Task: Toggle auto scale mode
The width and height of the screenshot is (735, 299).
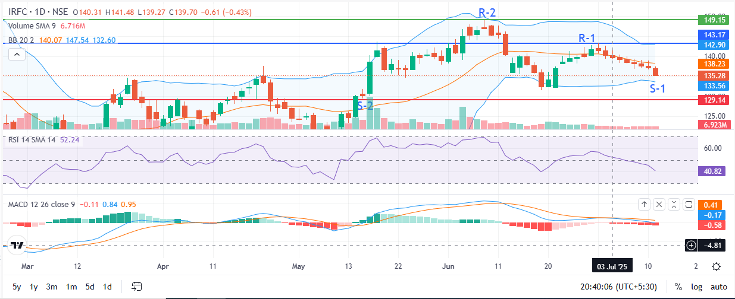Action: point(719,287)
